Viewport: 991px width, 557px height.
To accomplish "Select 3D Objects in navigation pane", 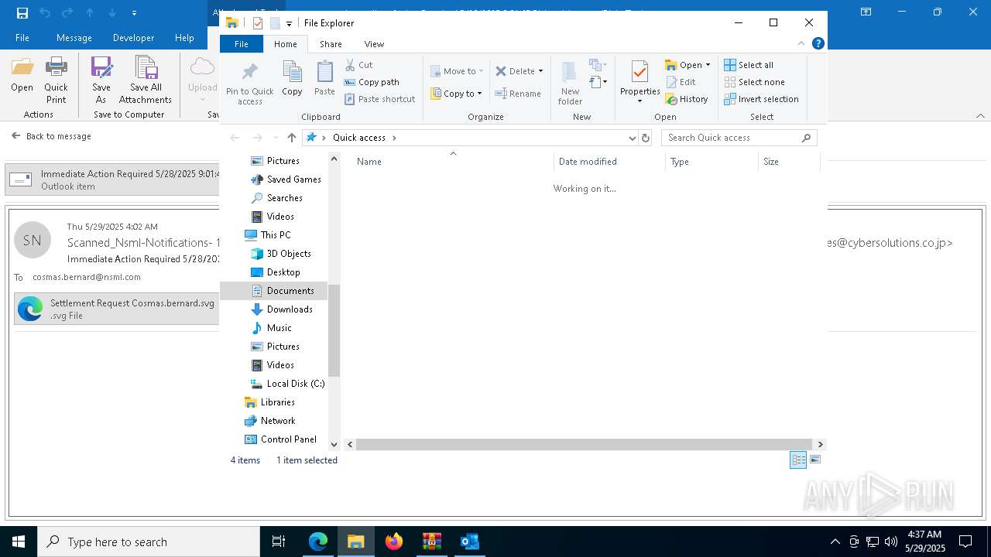I will coord(280,254).
